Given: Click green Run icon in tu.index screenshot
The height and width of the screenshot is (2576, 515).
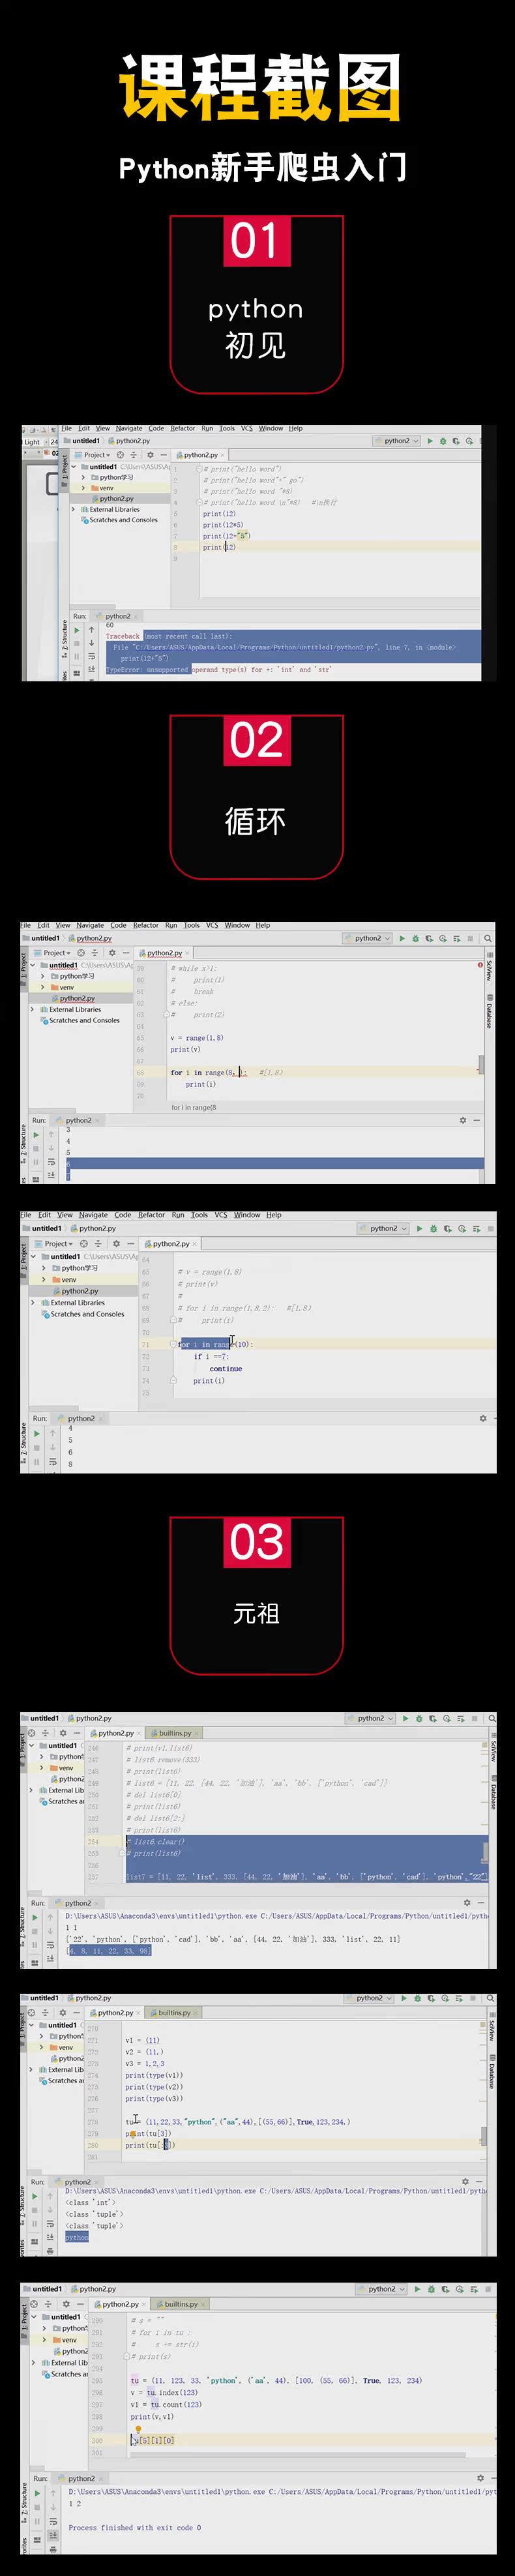Looking at the screenshot, I should click(x=418, y=2289).
